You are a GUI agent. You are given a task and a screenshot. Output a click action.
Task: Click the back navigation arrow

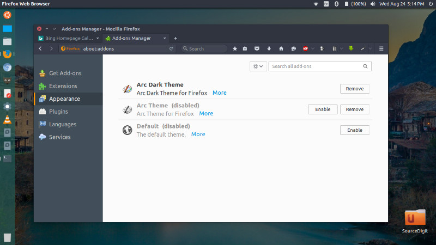pyautogui.click(x=40, y=48)
